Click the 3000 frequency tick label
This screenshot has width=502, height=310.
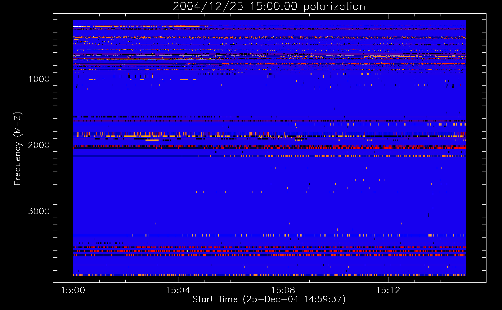pyautogui.click(x=39, y=211)
